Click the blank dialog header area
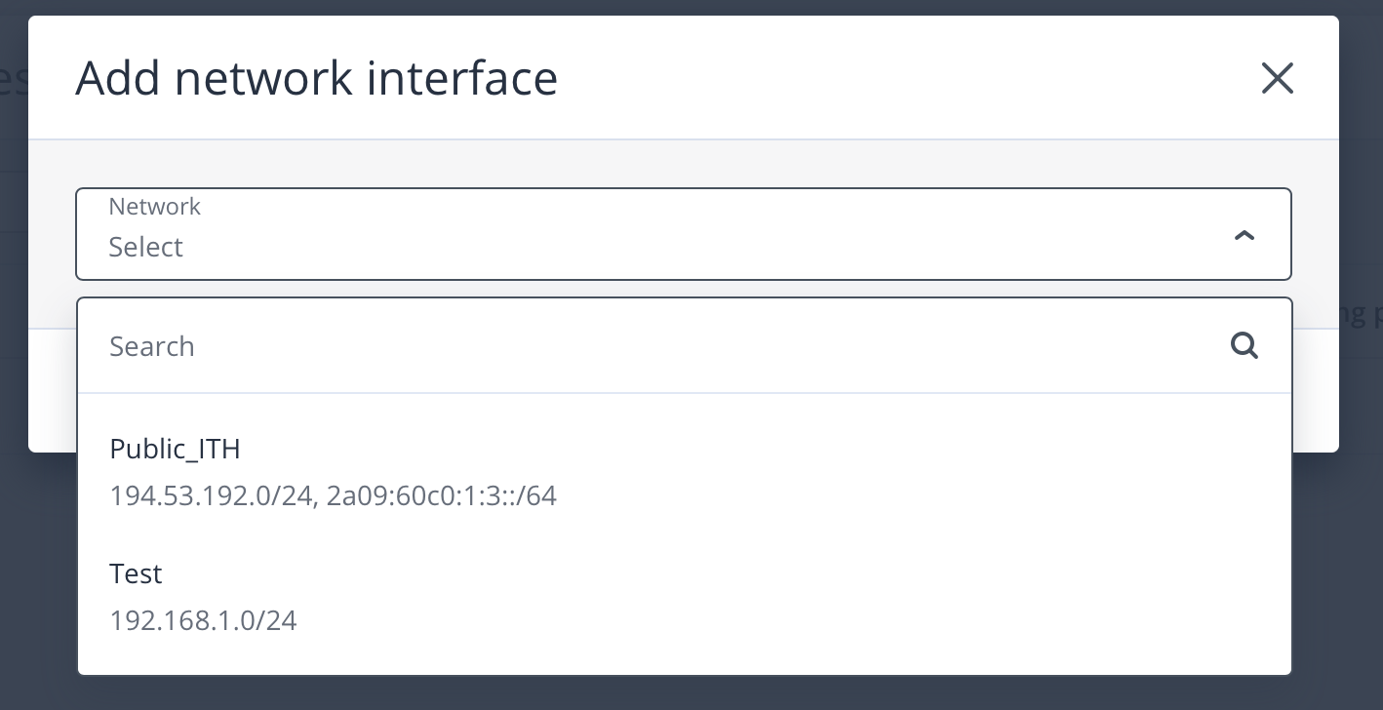Viewport: 1383px width, 710px height. point(878,78)
